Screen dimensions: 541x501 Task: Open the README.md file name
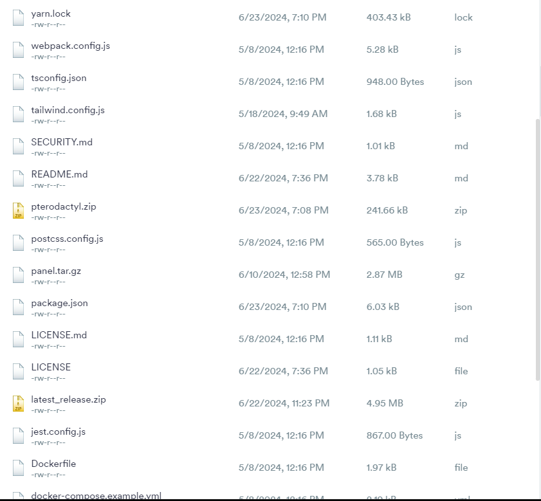pos(59,174)
